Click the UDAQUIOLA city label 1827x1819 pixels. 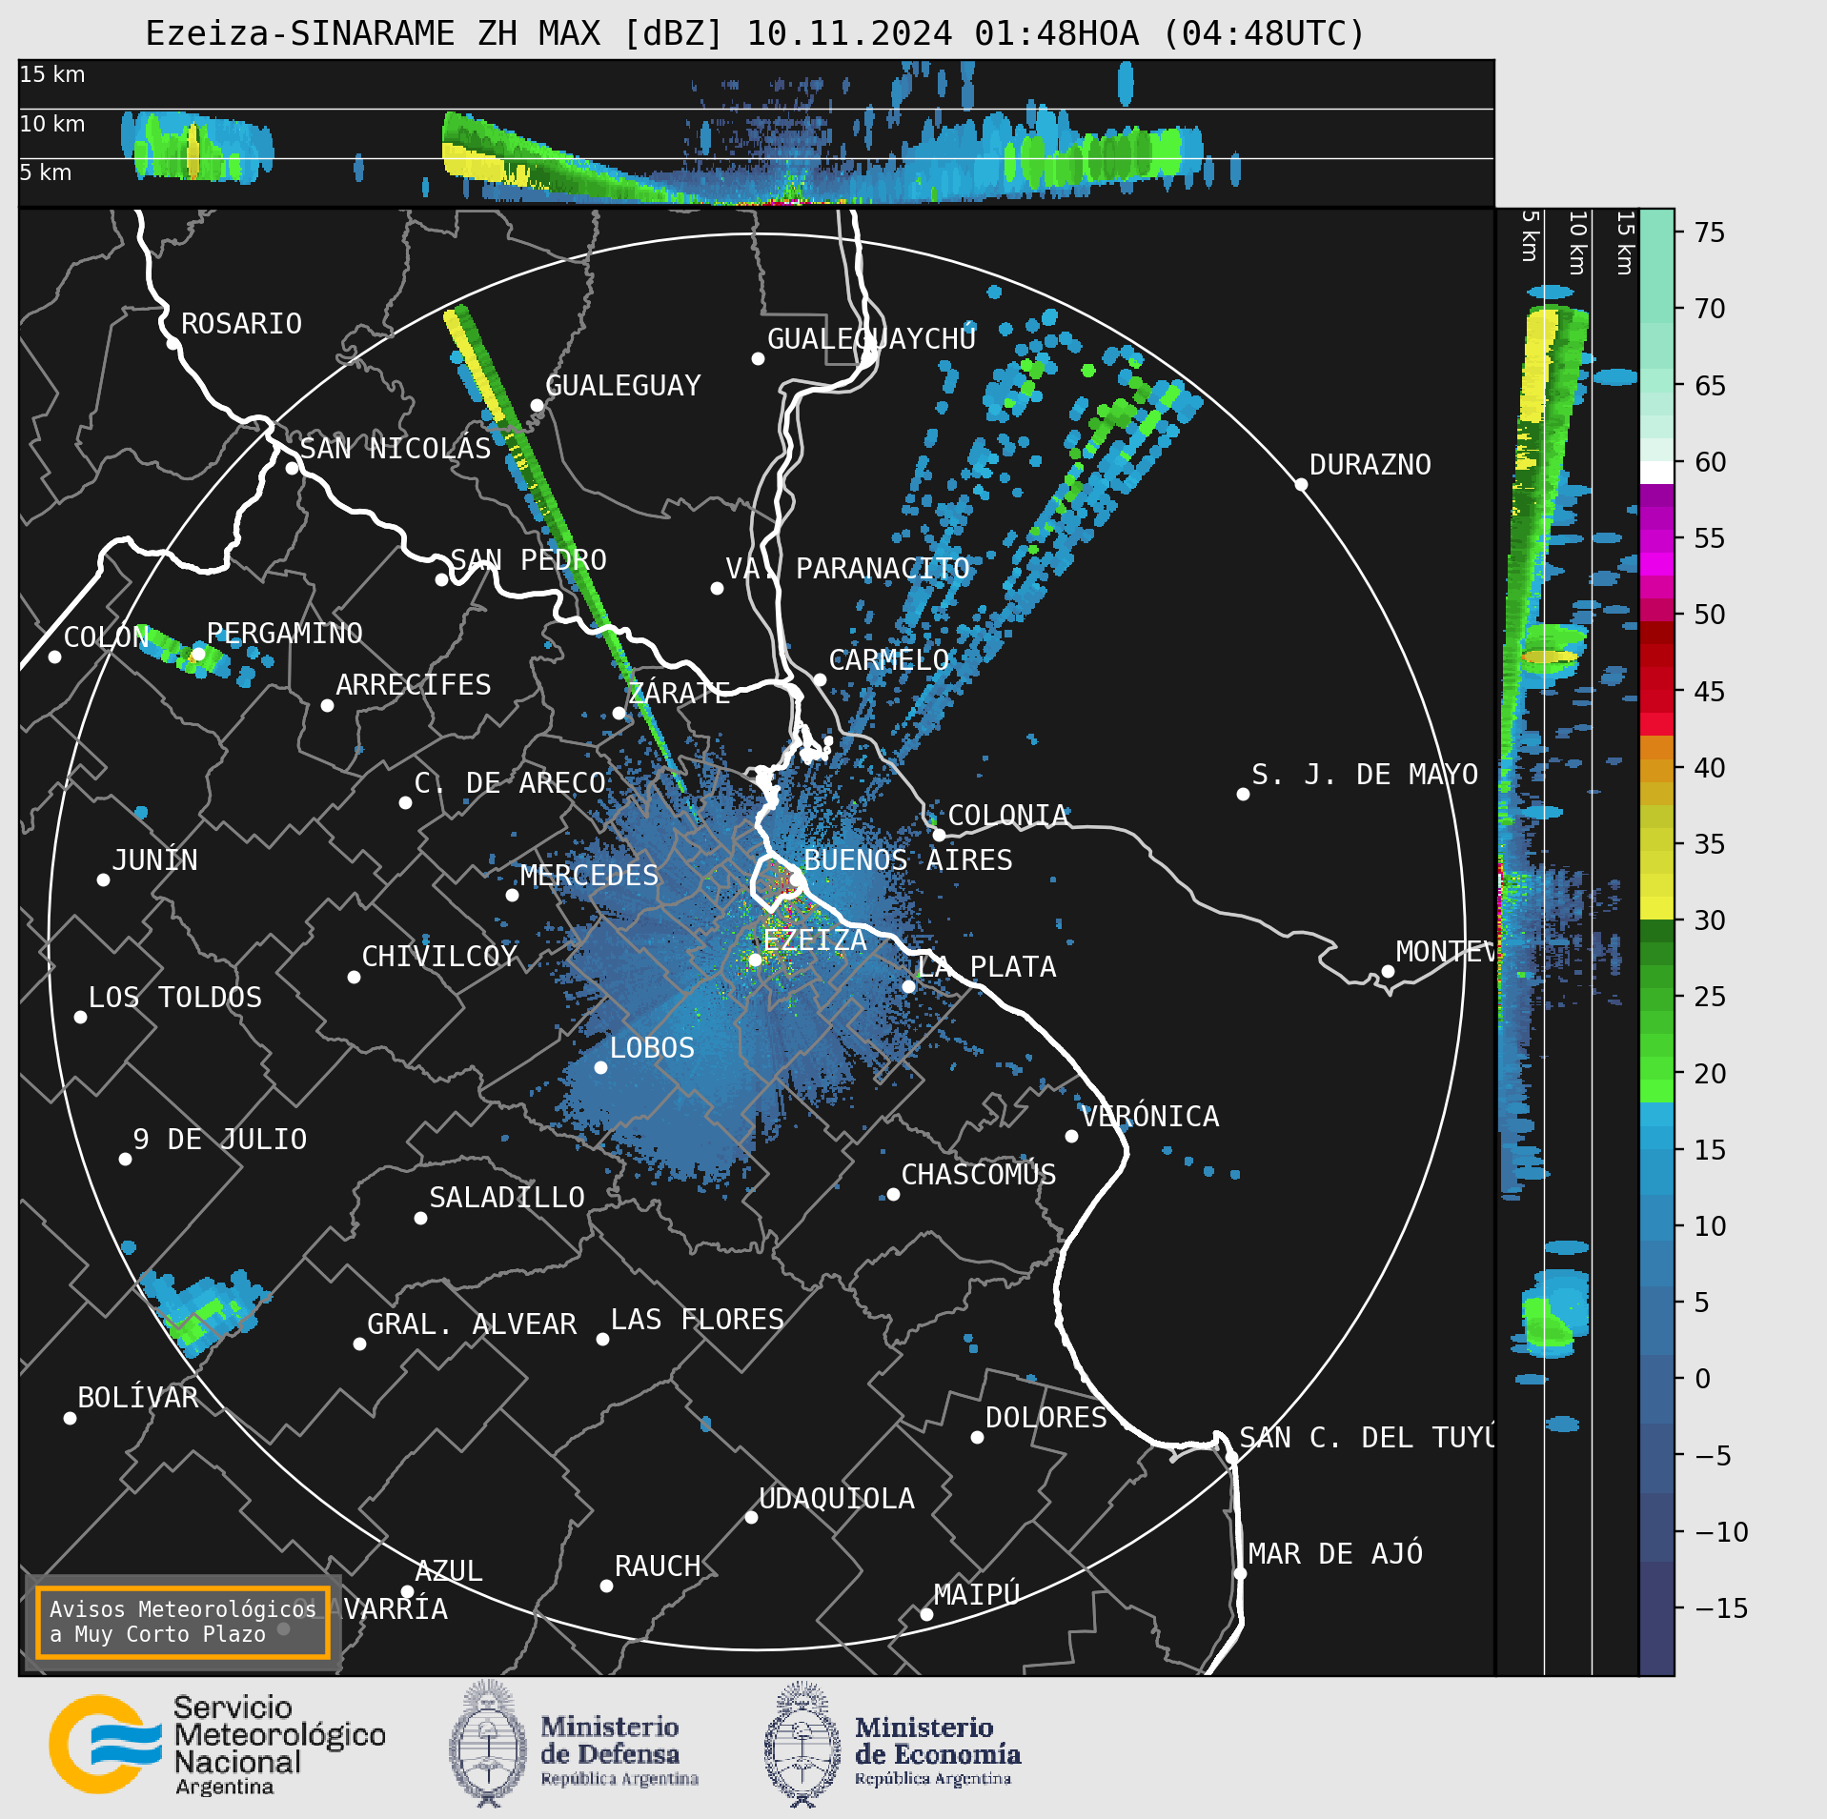(x=836, y=1499)
